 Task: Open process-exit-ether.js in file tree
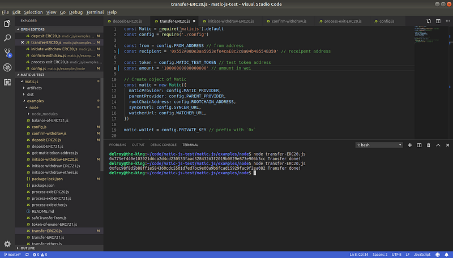pos(59,205)
